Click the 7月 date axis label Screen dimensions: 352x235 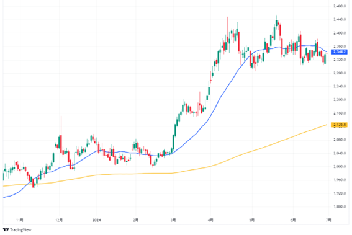click(328, 220)
